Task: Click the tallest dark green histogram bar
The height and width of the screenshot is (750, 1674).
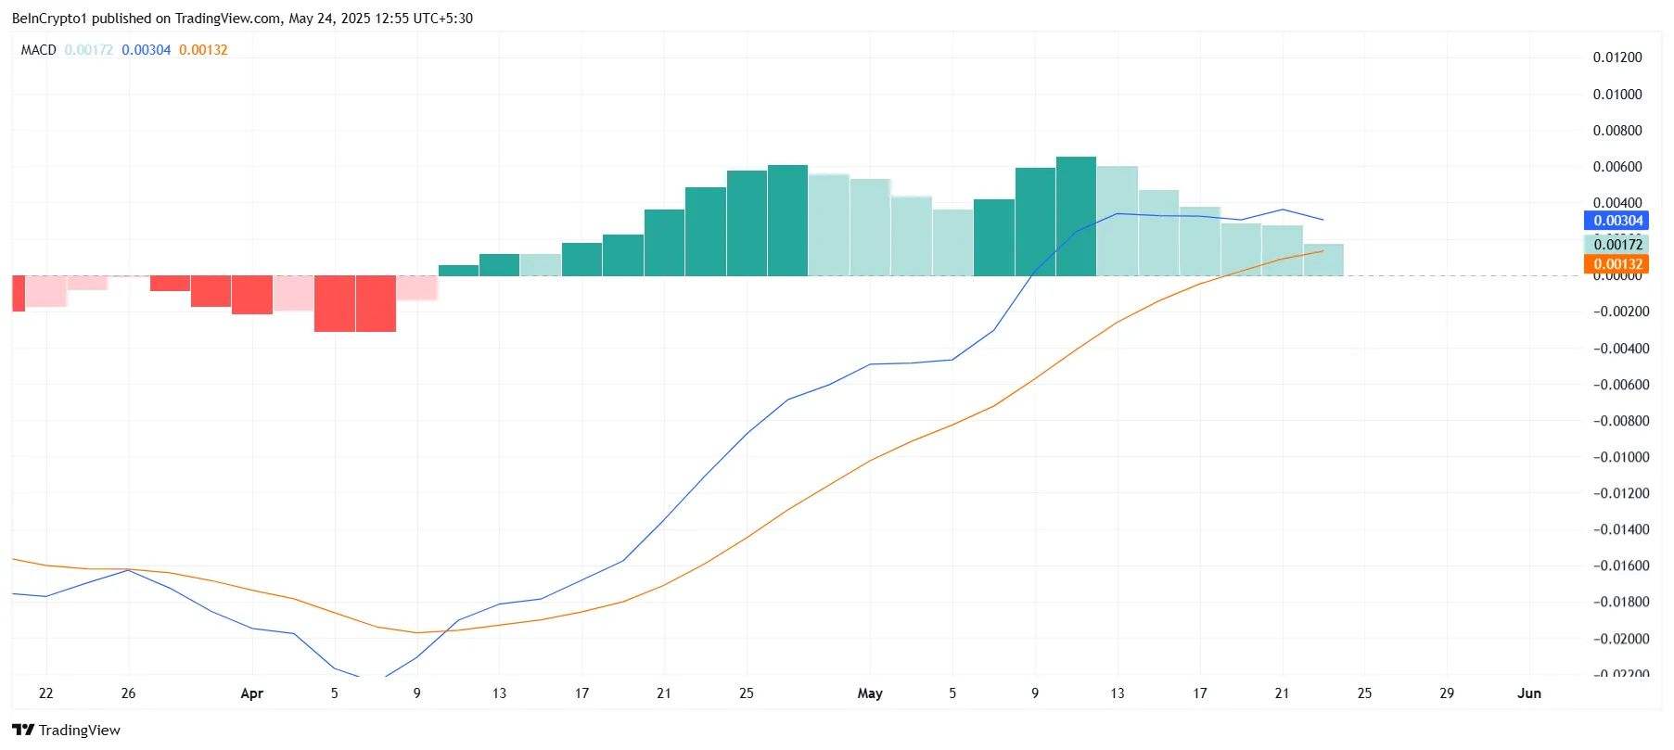Action: (1076, 217)
